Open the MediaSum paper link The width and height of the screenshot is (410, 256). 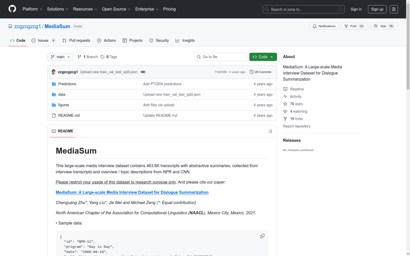click(x=132, y=192)
